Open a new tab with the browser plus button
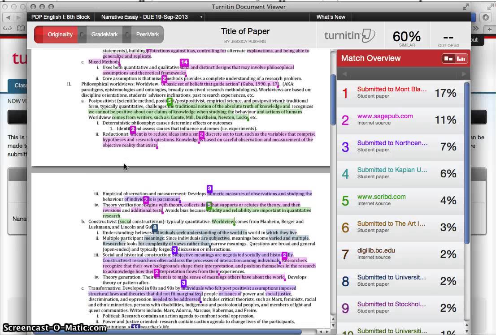496x335 pixels. pyautogui.click(x=489, y=29)
